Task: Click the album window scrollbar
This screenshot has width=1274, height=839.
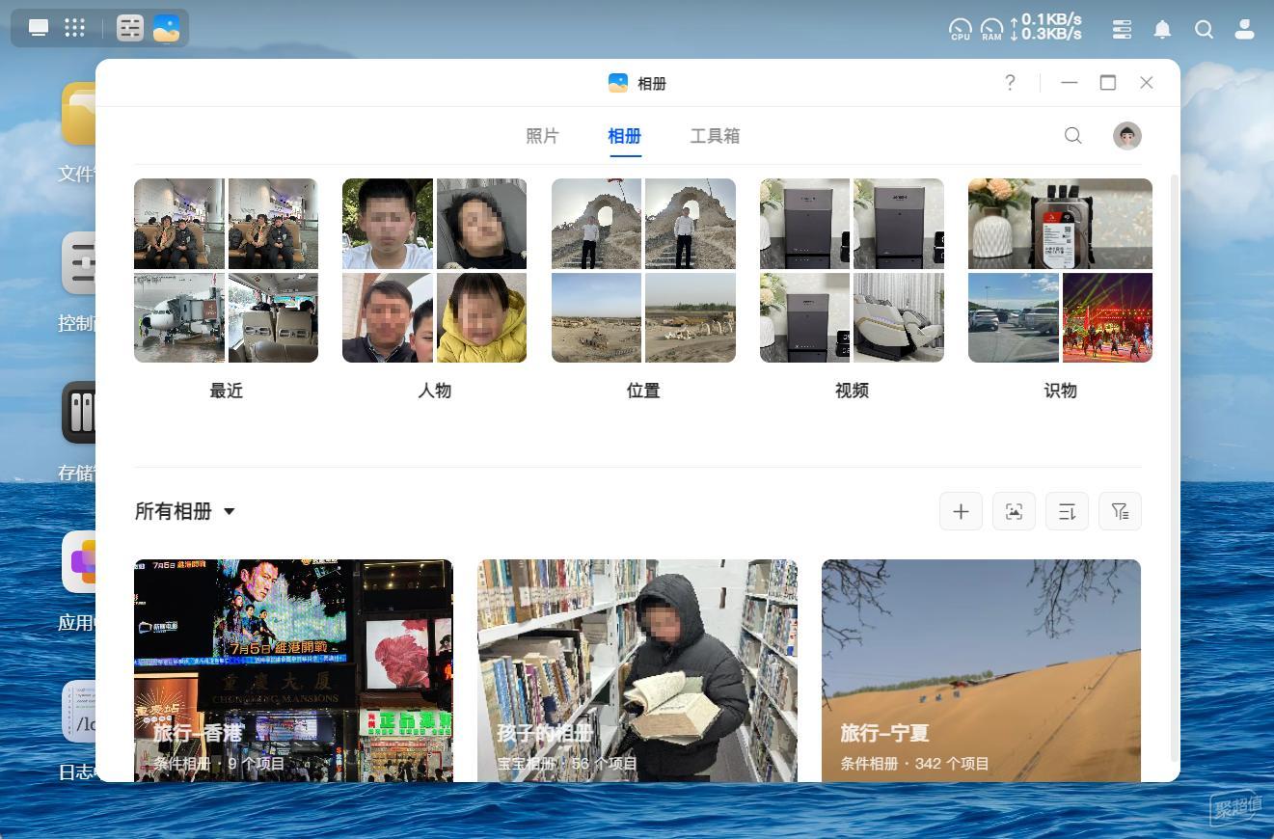Action: tap(1174, 468)
